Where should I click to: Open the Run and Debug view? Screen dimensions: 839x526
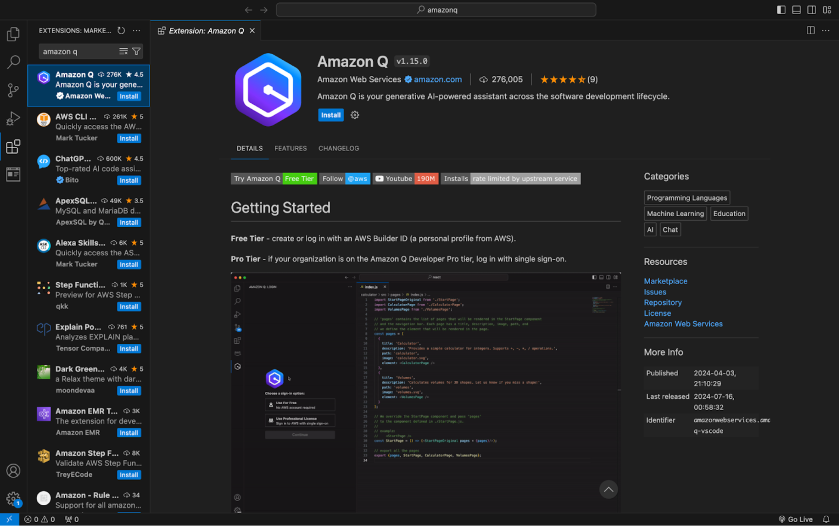click(13, 118)
